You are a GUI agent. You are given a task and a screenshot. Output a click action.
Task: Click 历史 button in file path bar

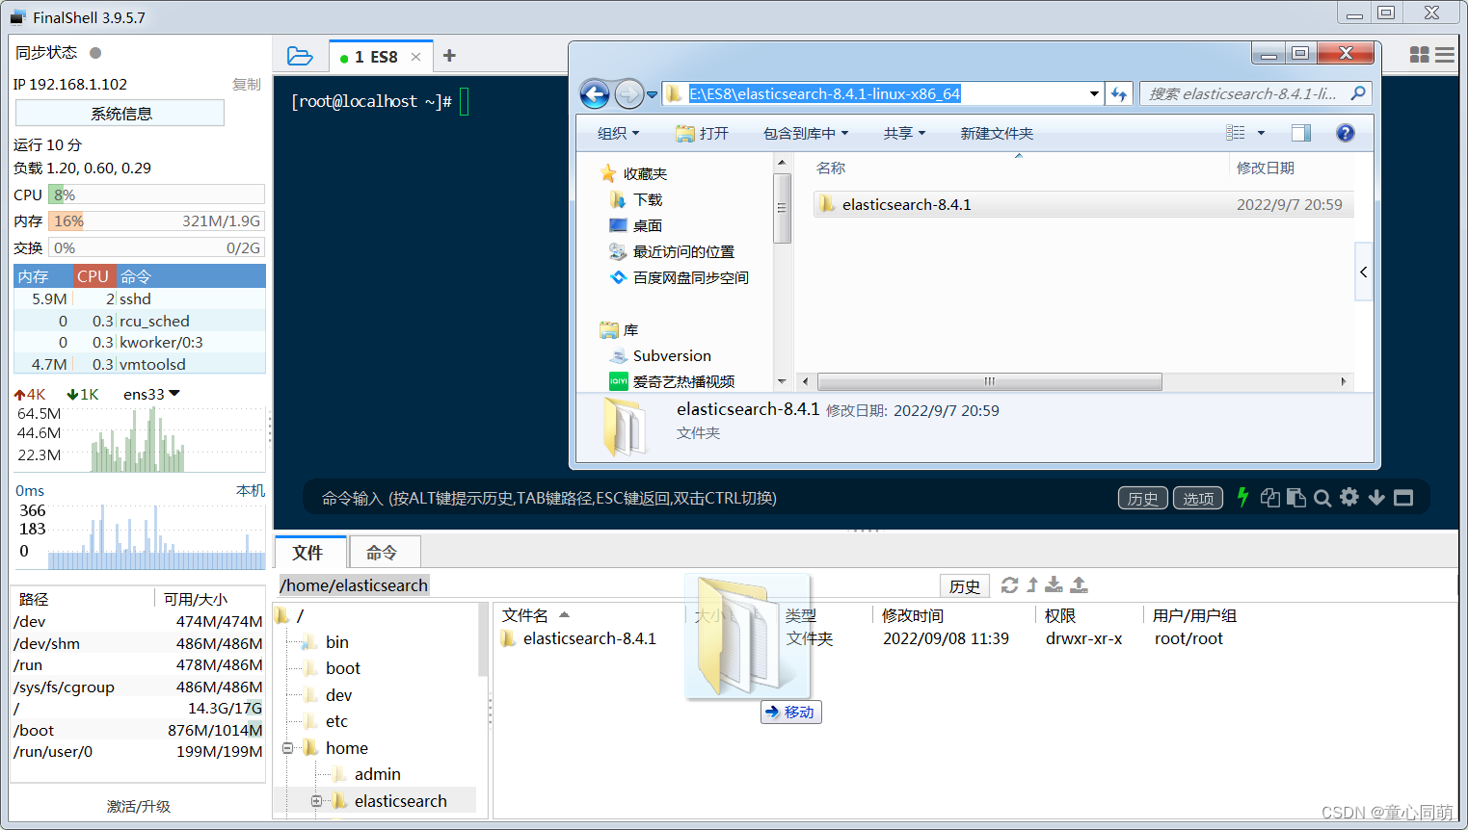click(x=965, y=585)
